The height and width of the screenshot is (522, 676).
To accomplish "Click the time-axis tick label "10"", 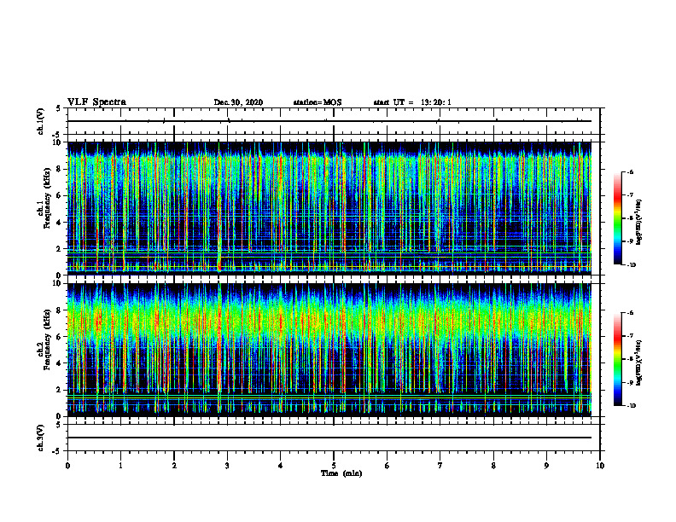I will pos(600,466).
